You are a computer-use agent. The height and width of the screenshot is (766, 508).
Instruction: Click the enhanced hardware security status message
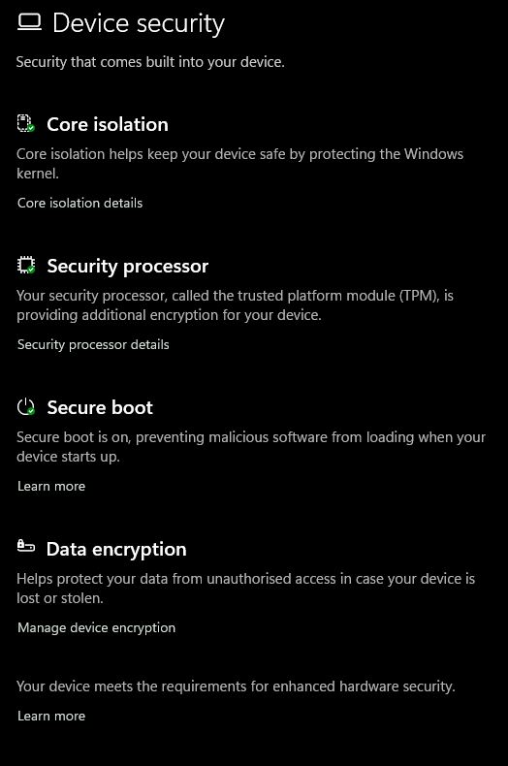pyautogui.click(x=236, y=686)
